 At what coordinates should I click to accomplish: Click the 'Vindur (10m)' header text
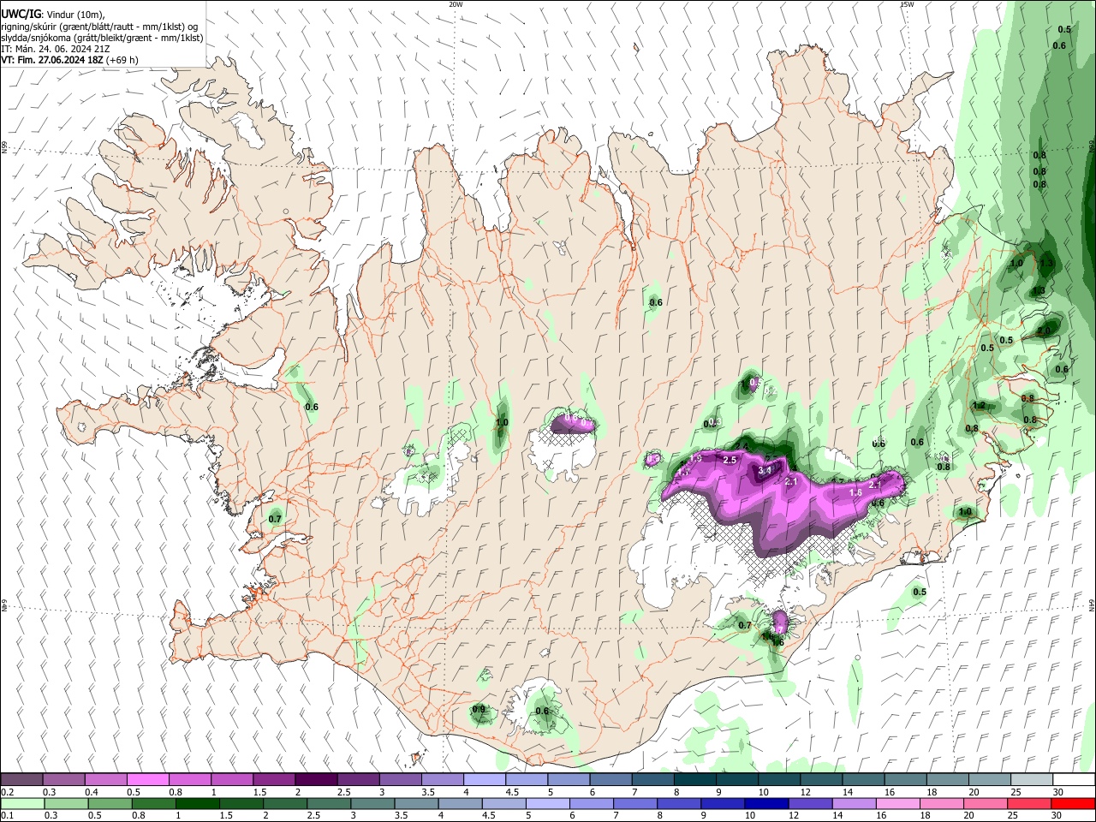(x=76, y=15)
